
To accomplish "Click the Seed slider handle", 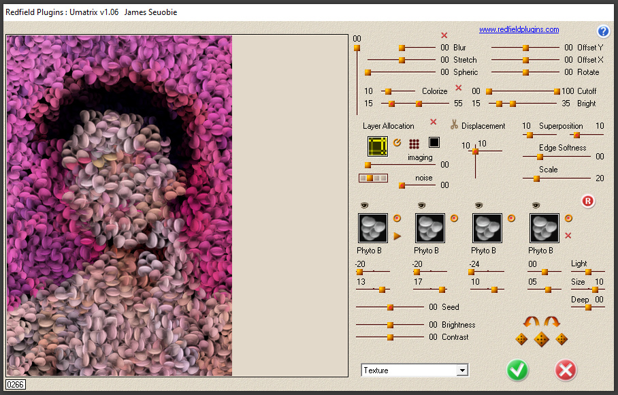I will tap(390, 307).
